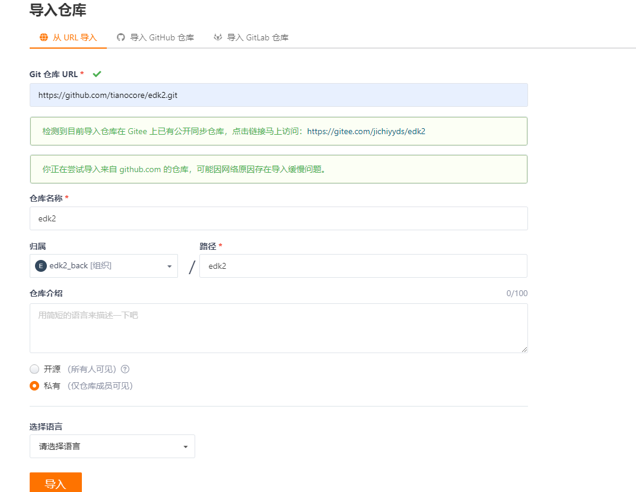
Task: Click the orange 导入 button
Action: [x=56, y=483]
